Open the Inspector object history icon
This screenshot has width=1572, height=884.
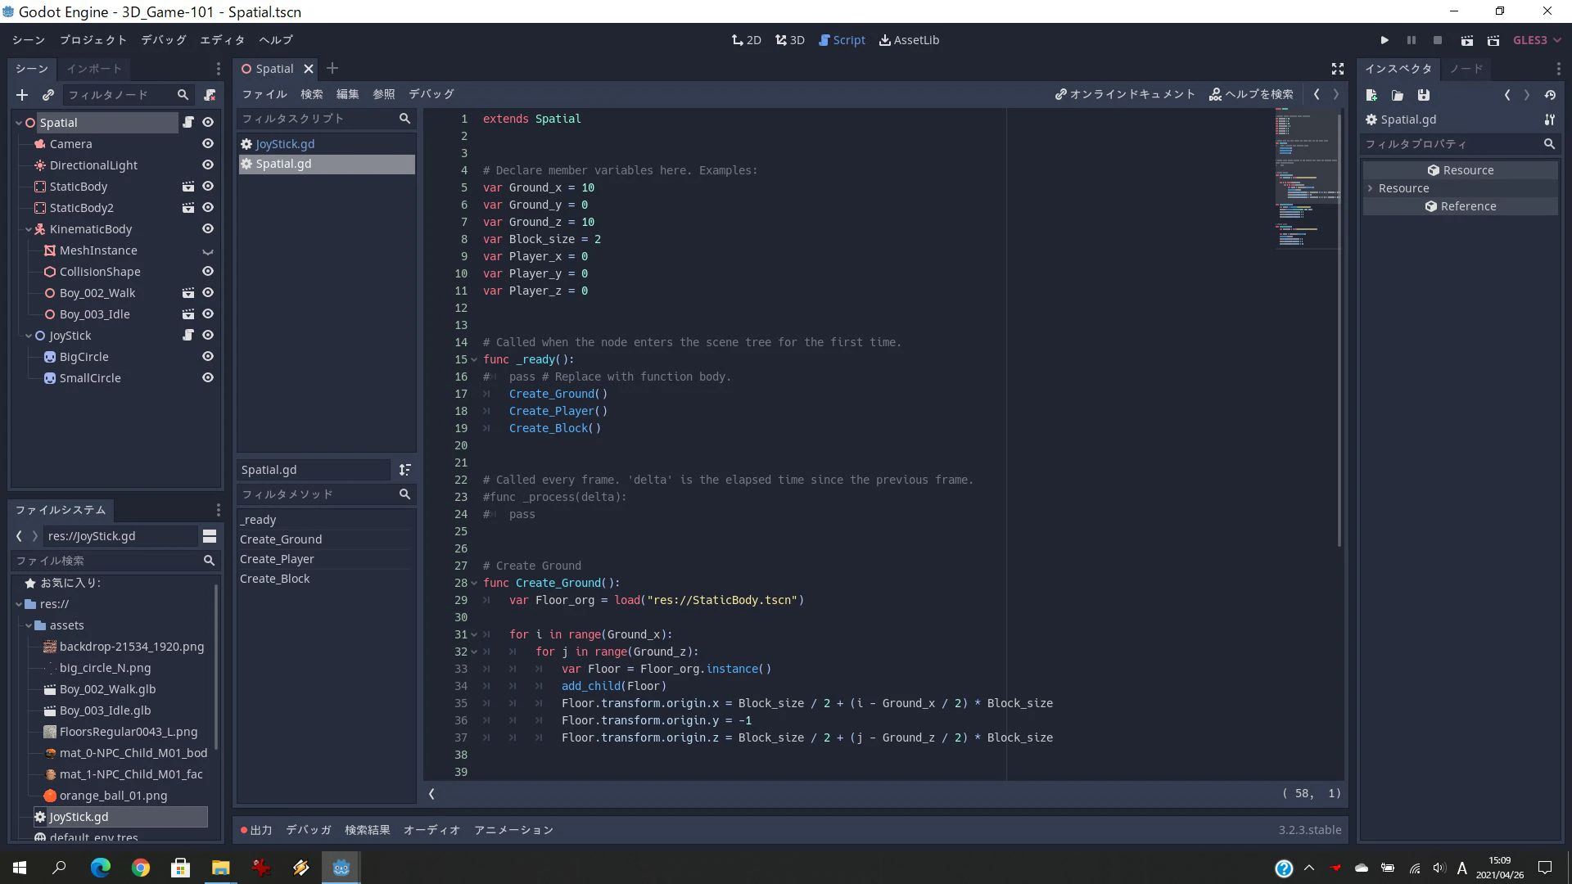coord(1550,95)
